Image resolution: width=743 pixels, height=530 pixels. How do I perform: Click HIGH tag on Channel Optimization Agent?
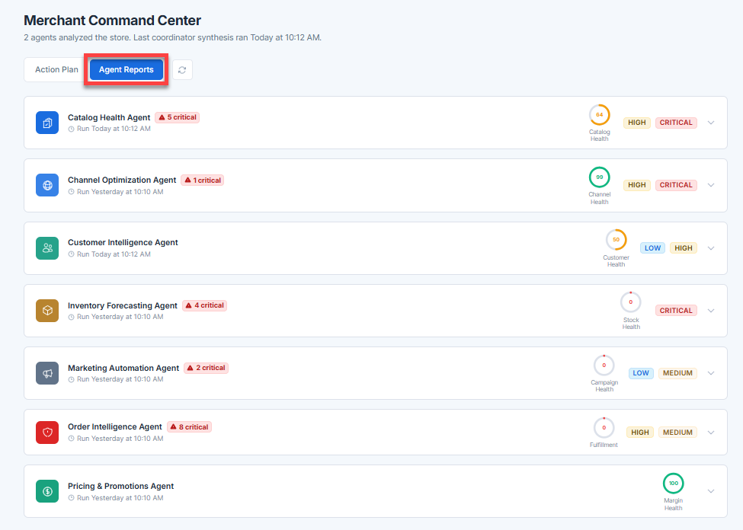tap(637, 185)
